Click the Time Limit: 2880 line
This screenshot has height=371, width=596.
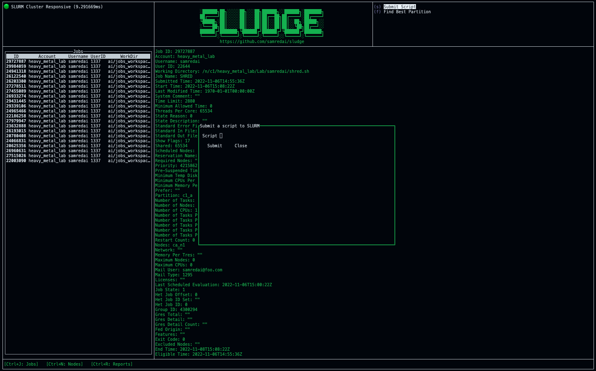[x=175, y=101]
